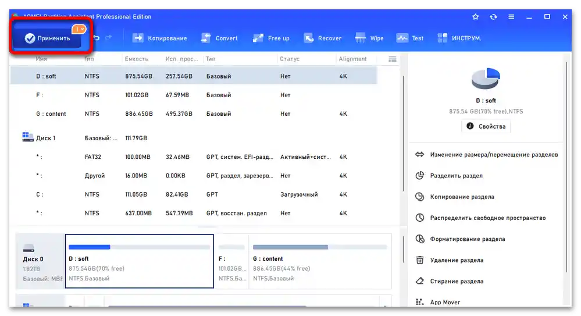Sort by Статус column header
Viewport: 581px width, 316px height.
click(x=290, y=59)
